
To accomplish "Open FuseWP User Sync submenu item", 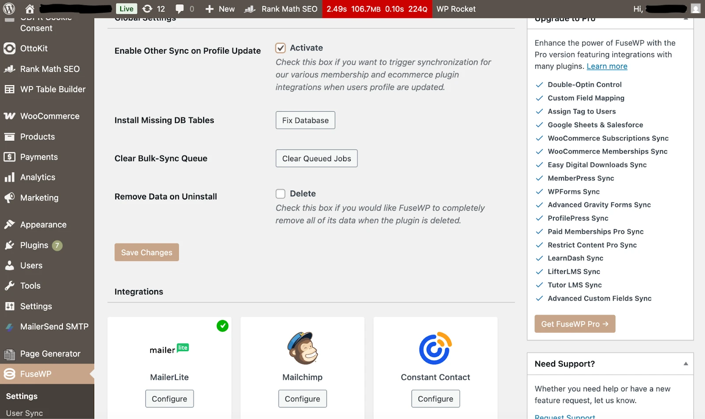I will 24,413.
